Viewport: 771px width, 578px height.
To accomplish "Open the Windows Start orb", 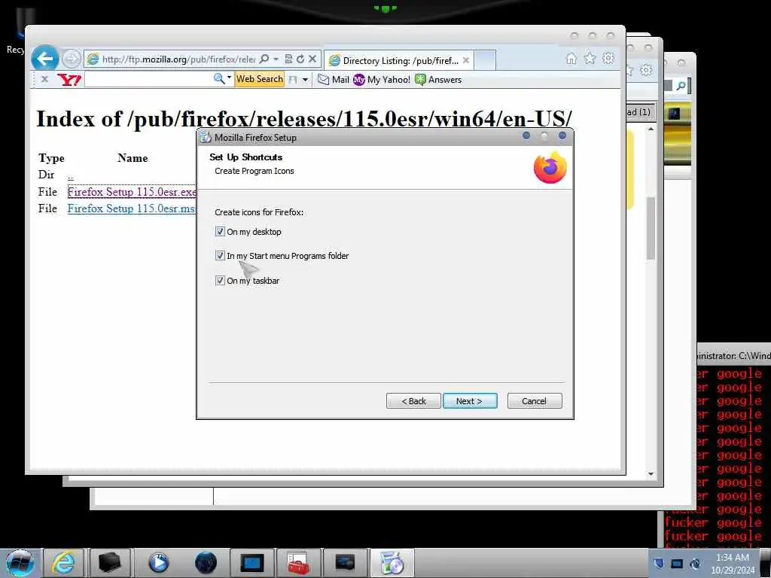I will tap(20, 563).
